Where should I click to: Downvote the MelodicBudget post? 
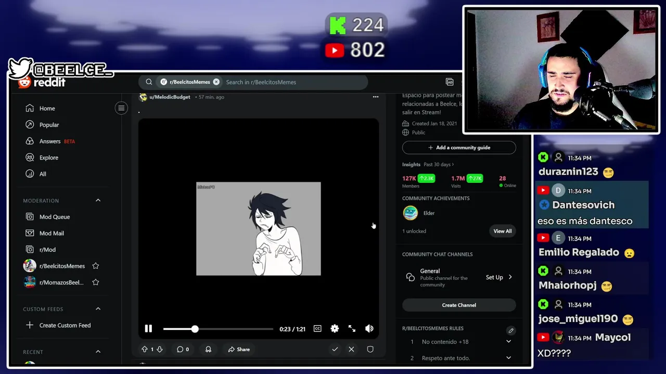pos(160,350)
